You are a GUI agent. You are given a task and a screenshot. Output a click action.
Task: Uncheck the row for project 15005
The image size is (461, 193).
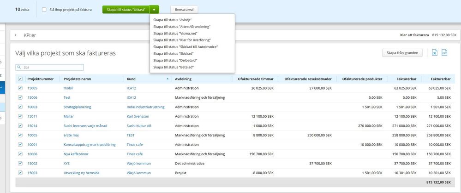[x=20, y=88]
